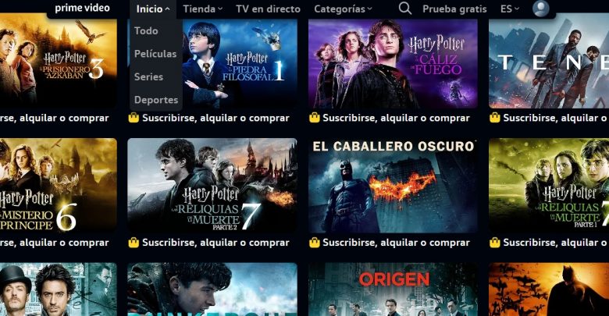Click shopping bag icon under Cáliz de Fuego
The height and width of the screenshot is (316, 609).
[314, 118]
